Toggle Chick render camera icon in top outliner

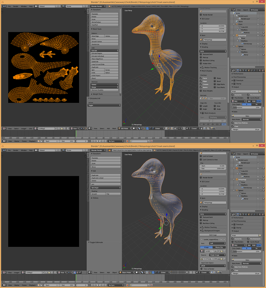pyautogui.click(x=263, y=24)
